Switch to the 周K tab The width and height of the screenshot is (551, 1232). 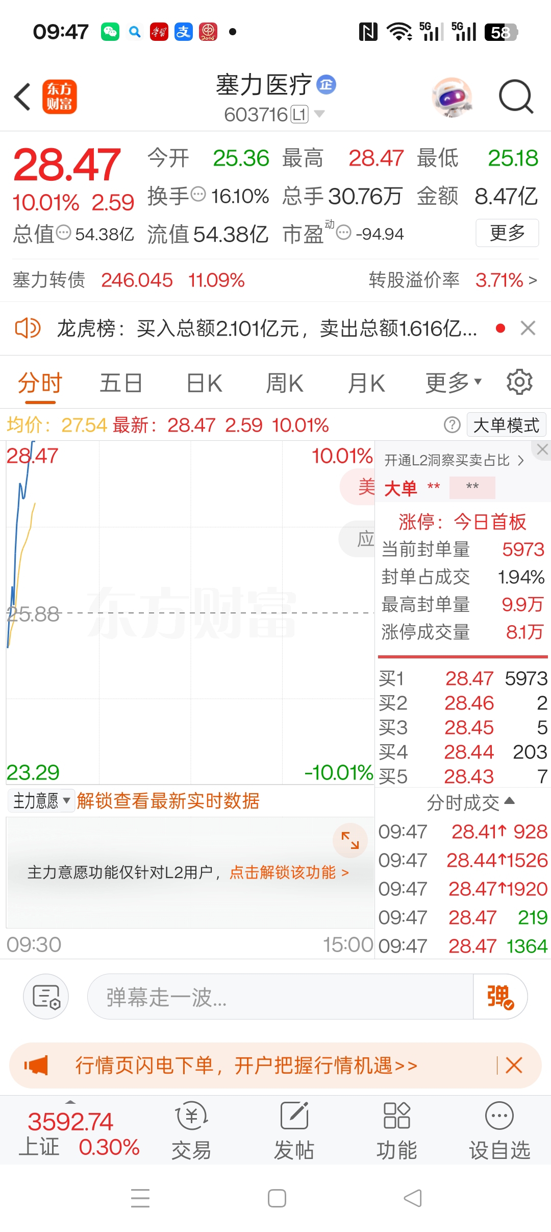tap(285, 383)
